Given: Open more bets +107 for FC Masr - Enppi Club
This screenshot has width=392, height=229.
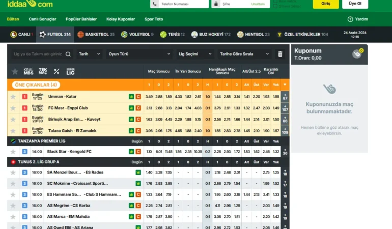Looking at the screenshot, I should tap(285, 108).
